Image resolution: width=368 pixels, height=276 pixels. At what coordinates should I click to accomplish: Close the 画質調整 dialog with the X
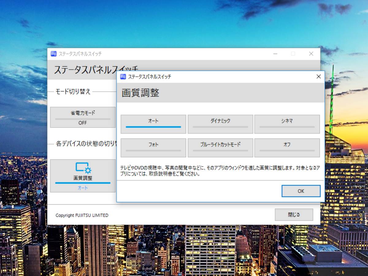click(319, 77)
